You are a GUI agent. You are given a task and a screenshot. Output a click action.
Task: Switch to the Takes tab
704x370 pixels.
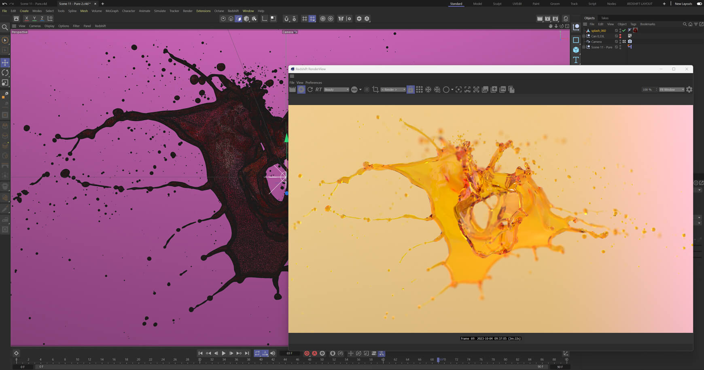[x=604, y=18]
